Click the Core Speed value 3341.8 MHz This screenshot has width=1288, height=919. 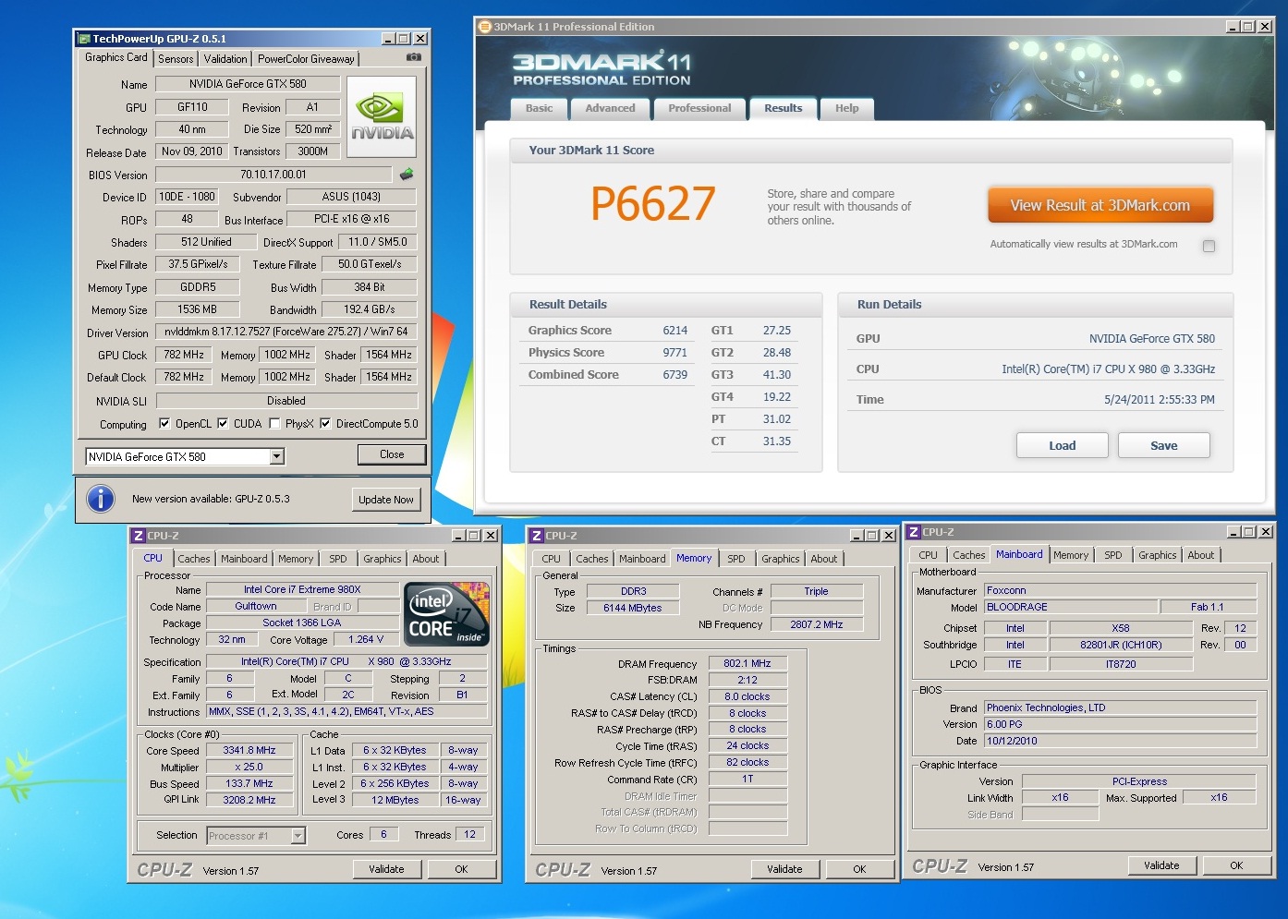click(x=249, y=750)
